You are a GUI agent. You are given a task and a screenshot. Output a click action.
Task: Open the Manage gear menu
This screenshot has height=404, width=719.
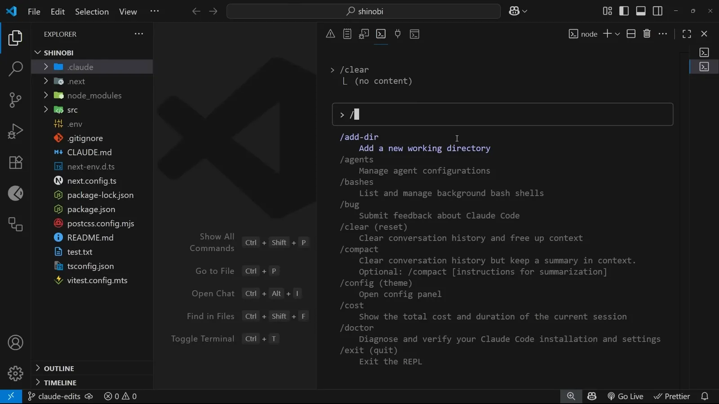click(x=15, y=373)
